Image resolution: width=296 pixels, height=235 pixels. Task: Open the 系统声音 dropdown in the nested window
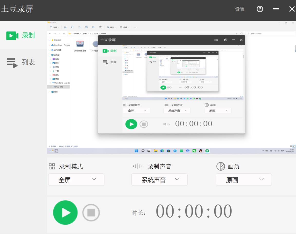click(x=177, y=110)
